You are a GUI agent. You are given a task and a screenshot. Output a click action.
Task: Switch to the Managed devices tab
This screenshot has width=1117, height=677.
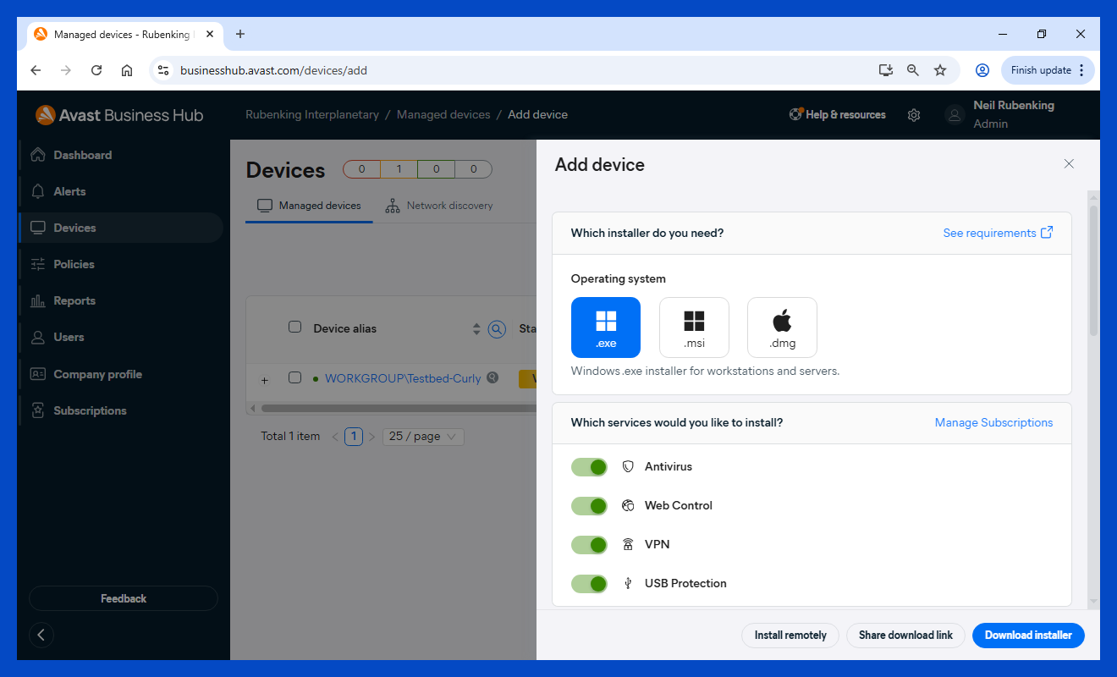point(309,206)
